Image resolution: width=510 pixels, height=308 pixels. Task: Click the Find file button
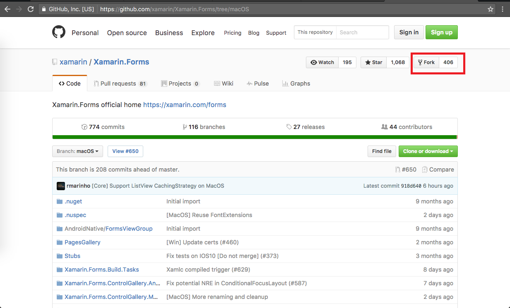click(382, 151)
